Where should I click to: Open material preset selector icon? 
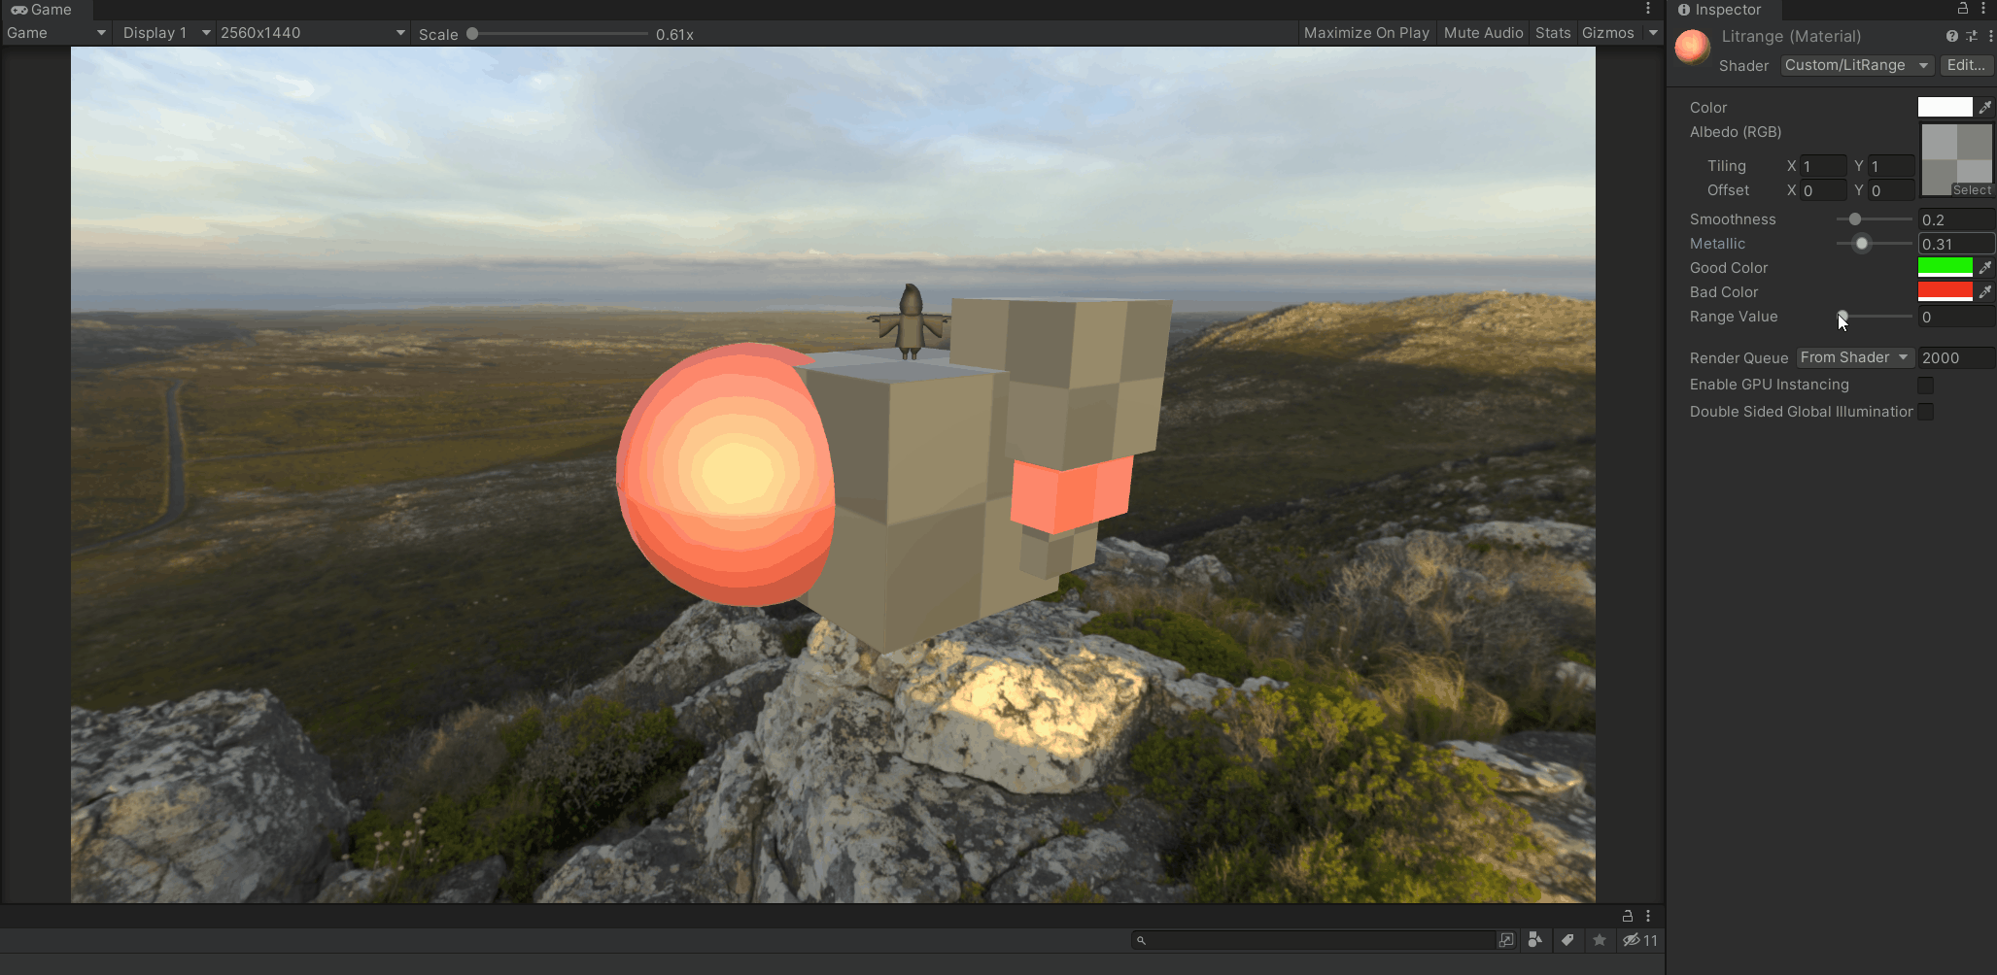[1972, 36]
